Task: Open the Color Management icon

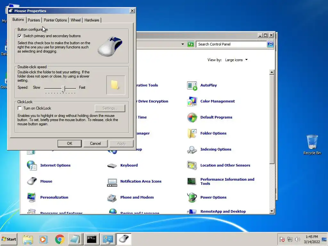Action: coord(192,101)
